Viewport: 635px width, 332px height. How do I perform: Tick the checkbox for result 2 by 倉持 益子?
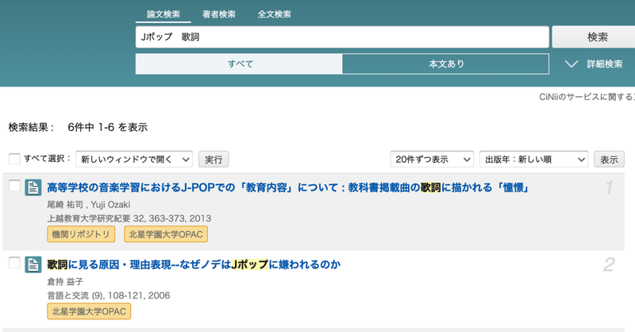tap(14, 263)
